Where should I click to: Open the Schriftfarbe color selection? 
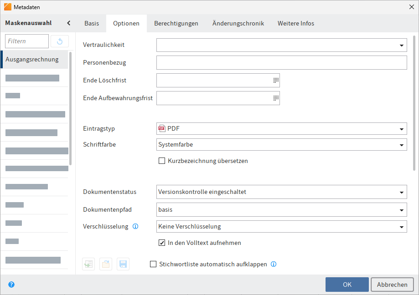(401, 144)
